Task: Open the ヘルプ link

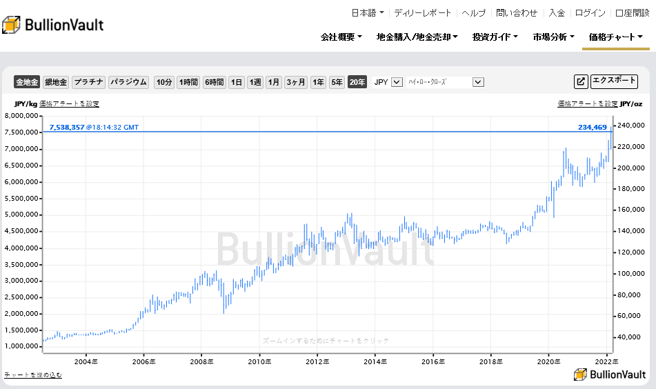Action: click(x=474, y=13)
